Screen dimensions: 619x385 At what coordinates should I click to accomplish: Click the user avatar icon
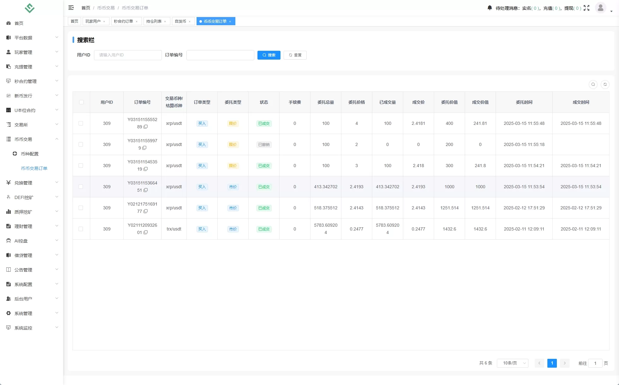click(600, 8)
